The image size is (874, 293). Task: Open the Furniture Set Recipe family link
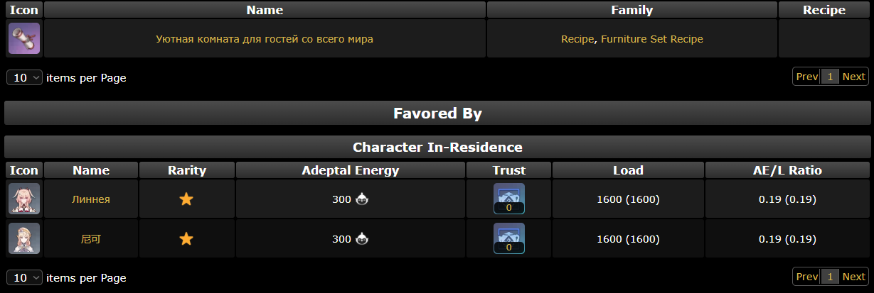click(x=652, y=39)
